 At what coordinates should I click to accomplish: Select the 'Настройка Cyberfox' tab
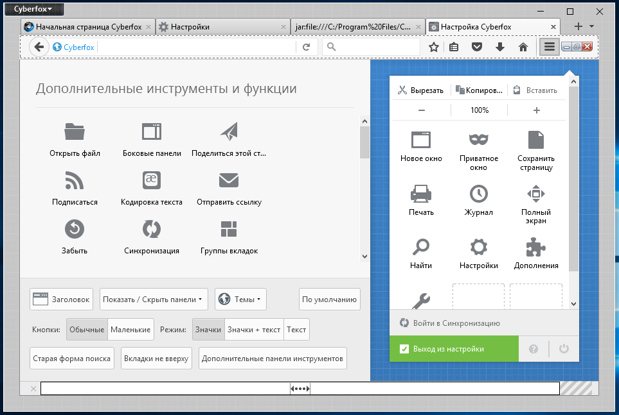click(x=492, y=27)
